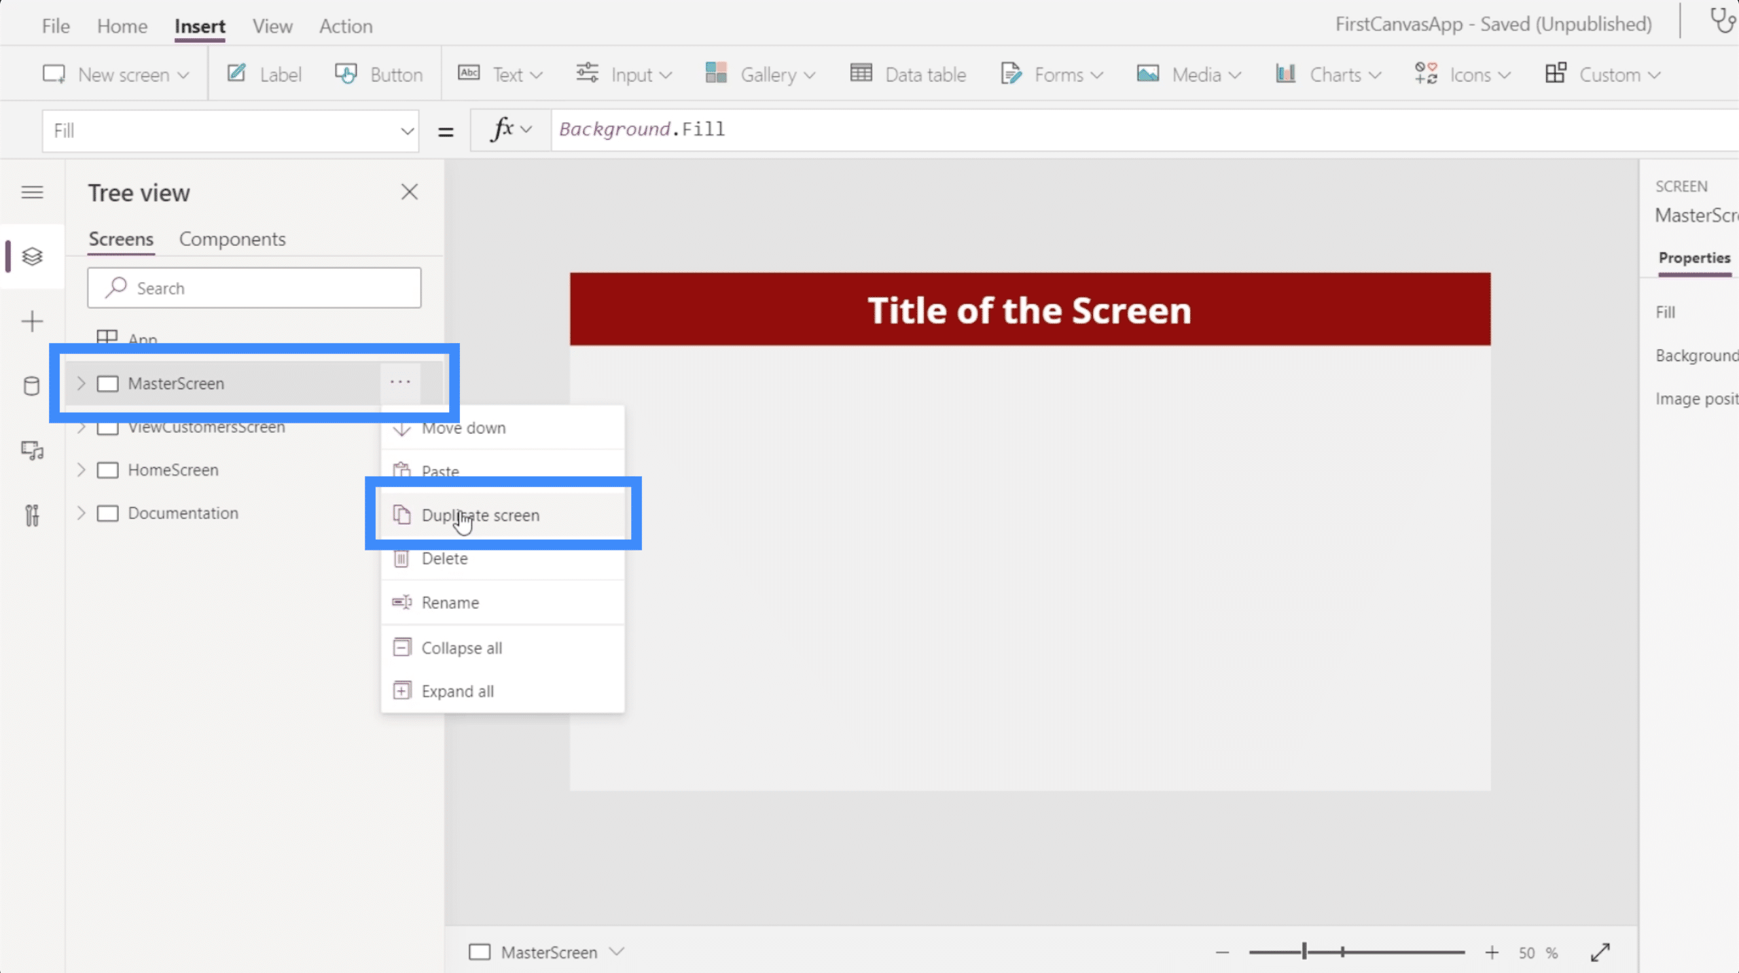Select the Screens tab in Tree view

[121, 239]
